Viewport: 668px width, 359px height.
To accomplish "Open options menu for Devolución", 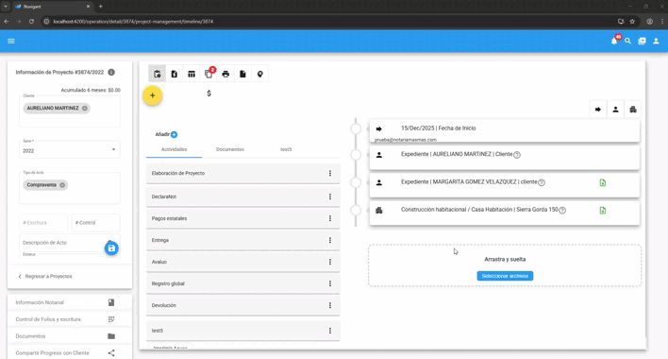I will click(329, 305).
